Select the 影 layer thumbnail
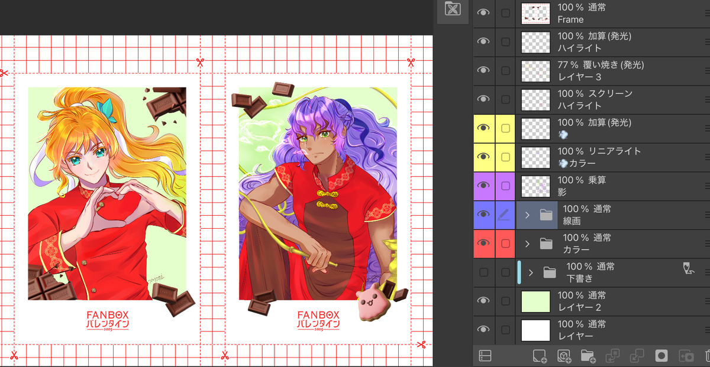710x367 pixels. [535, 186]
